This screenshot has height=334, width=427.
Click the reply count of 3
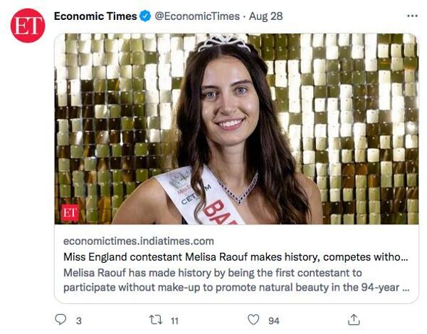pyautogui.click(x=78, y=321)
